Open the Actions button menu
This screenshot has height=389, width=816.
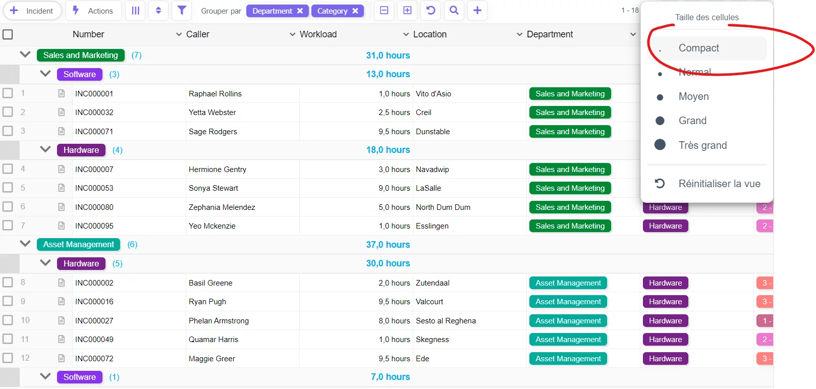click(x=93, y=11)
